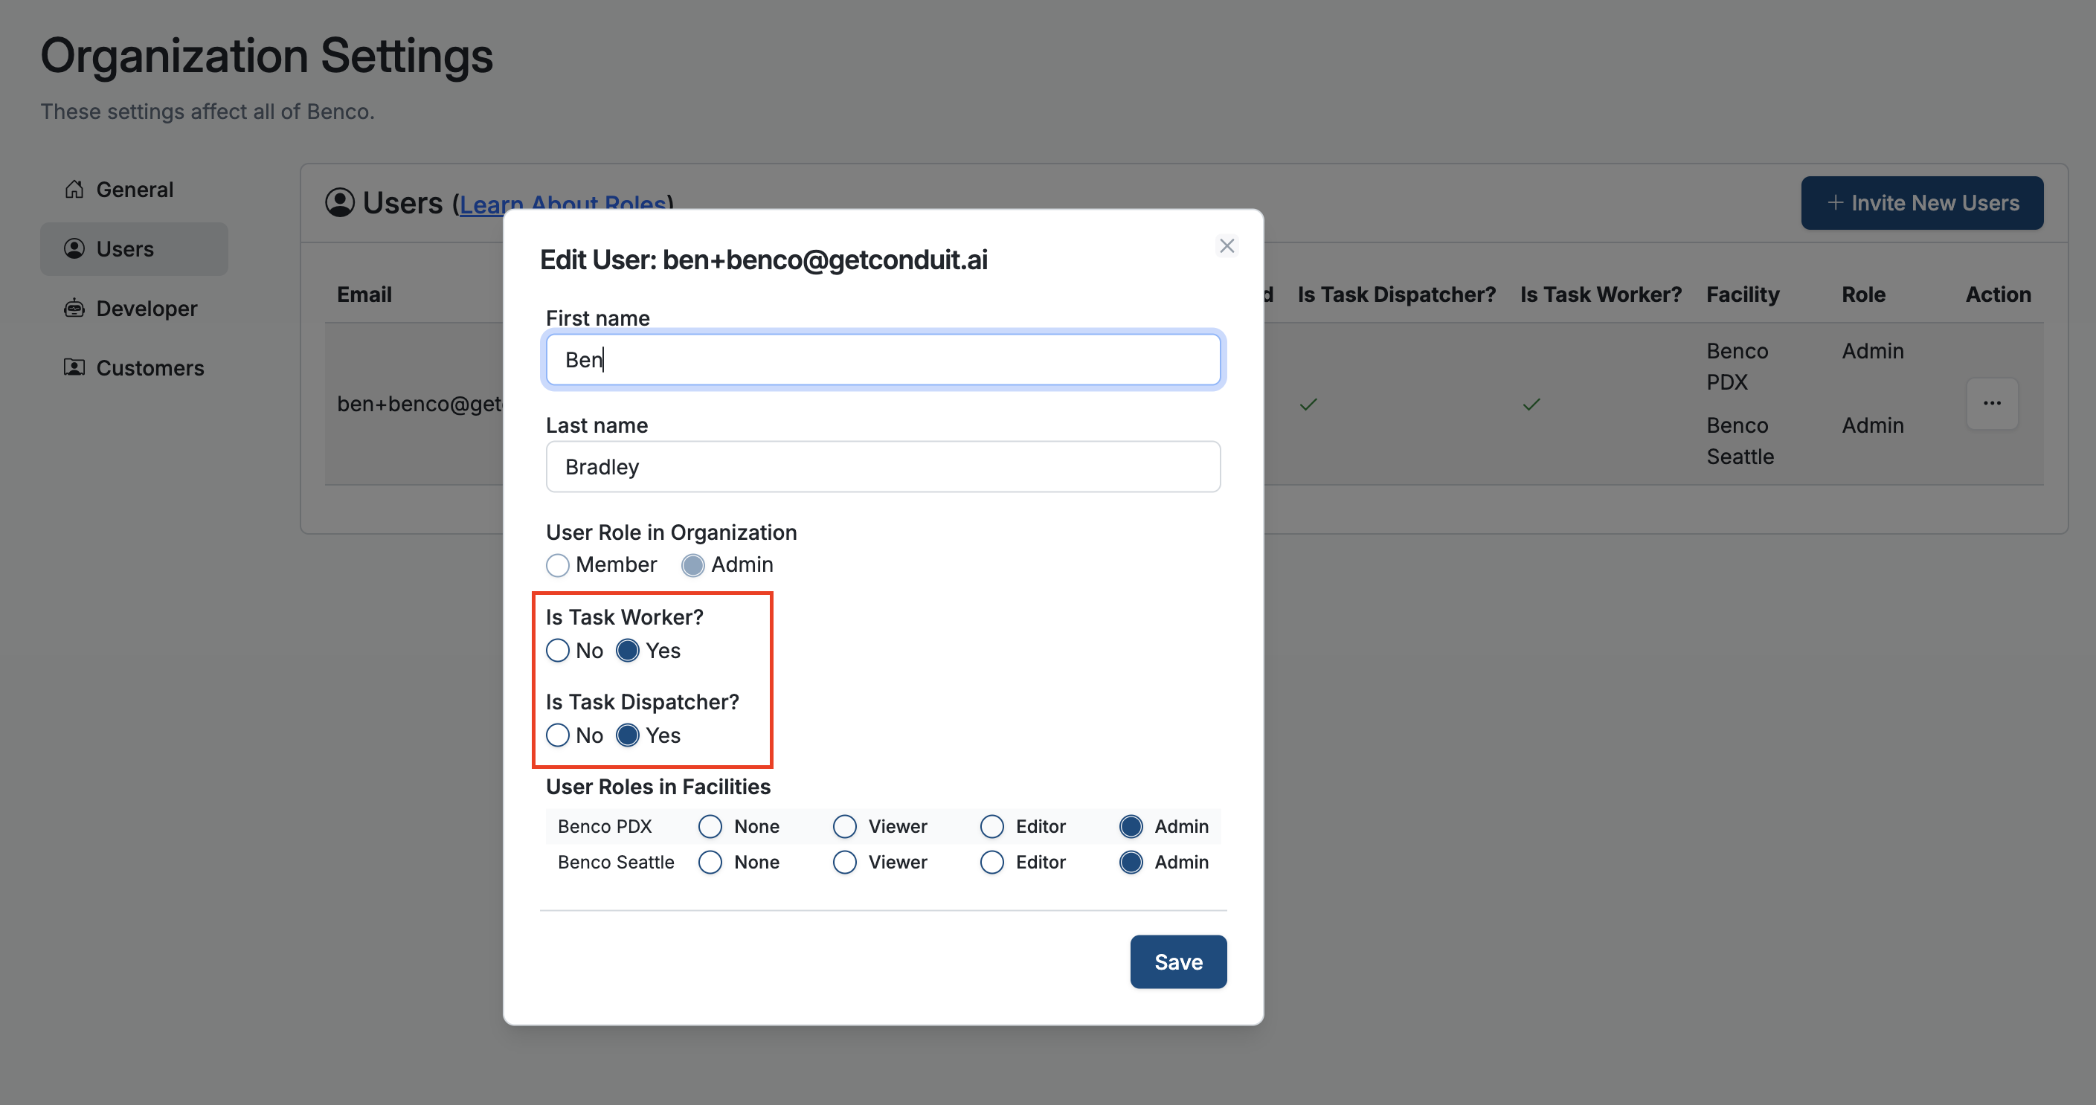Select Editor role for Benco PDX
Viewport: 2096px width, 1105px height.
[x=992, y=827]
